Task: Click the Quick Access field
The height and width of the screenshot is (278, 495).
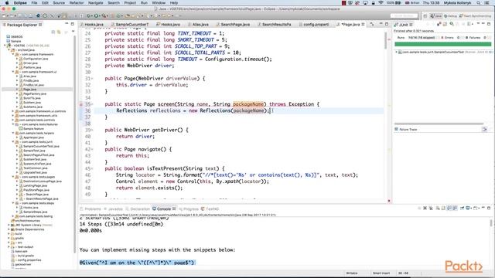Action: 404,15
